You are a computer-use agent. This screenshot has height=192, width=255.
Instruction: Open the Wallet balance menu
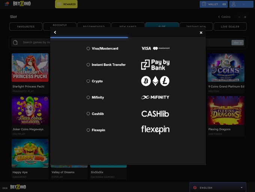coord(214,4)
